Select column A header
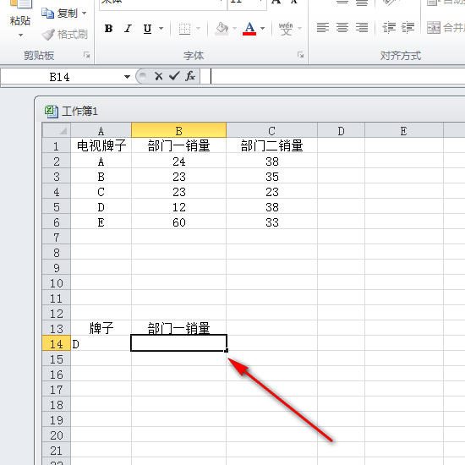 [x=101, y=130]
